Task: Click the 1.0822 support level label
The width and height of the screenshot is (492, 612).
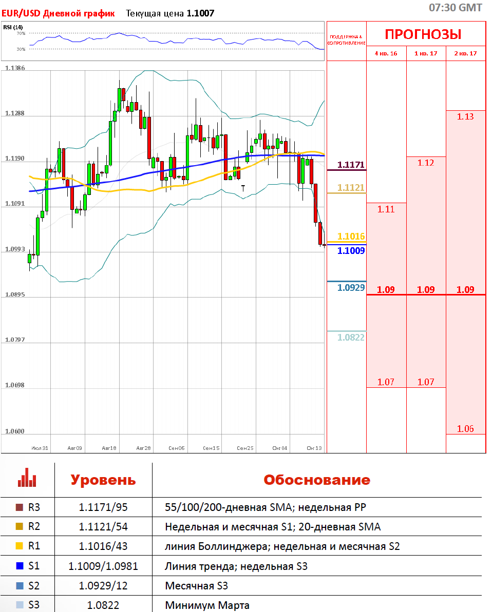Action: 351,337
